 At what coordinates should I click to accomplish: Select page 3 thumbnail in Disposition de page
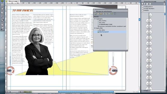[x=150, y=21]
